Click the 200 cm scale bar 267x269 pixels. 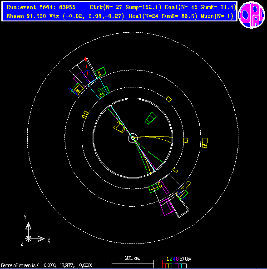(133, 262)
